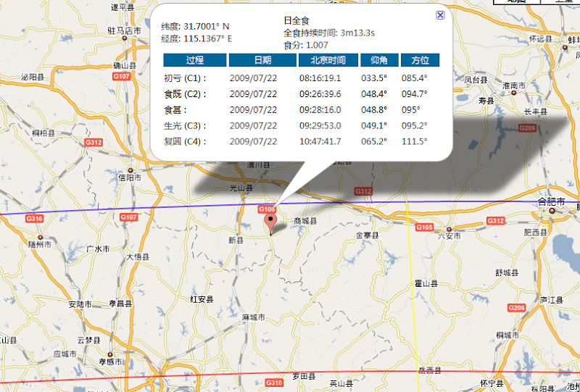The width and height of the screenshot is (580, 392).
Task: Select the 复圆 (C4) row label
Action: 185,141
